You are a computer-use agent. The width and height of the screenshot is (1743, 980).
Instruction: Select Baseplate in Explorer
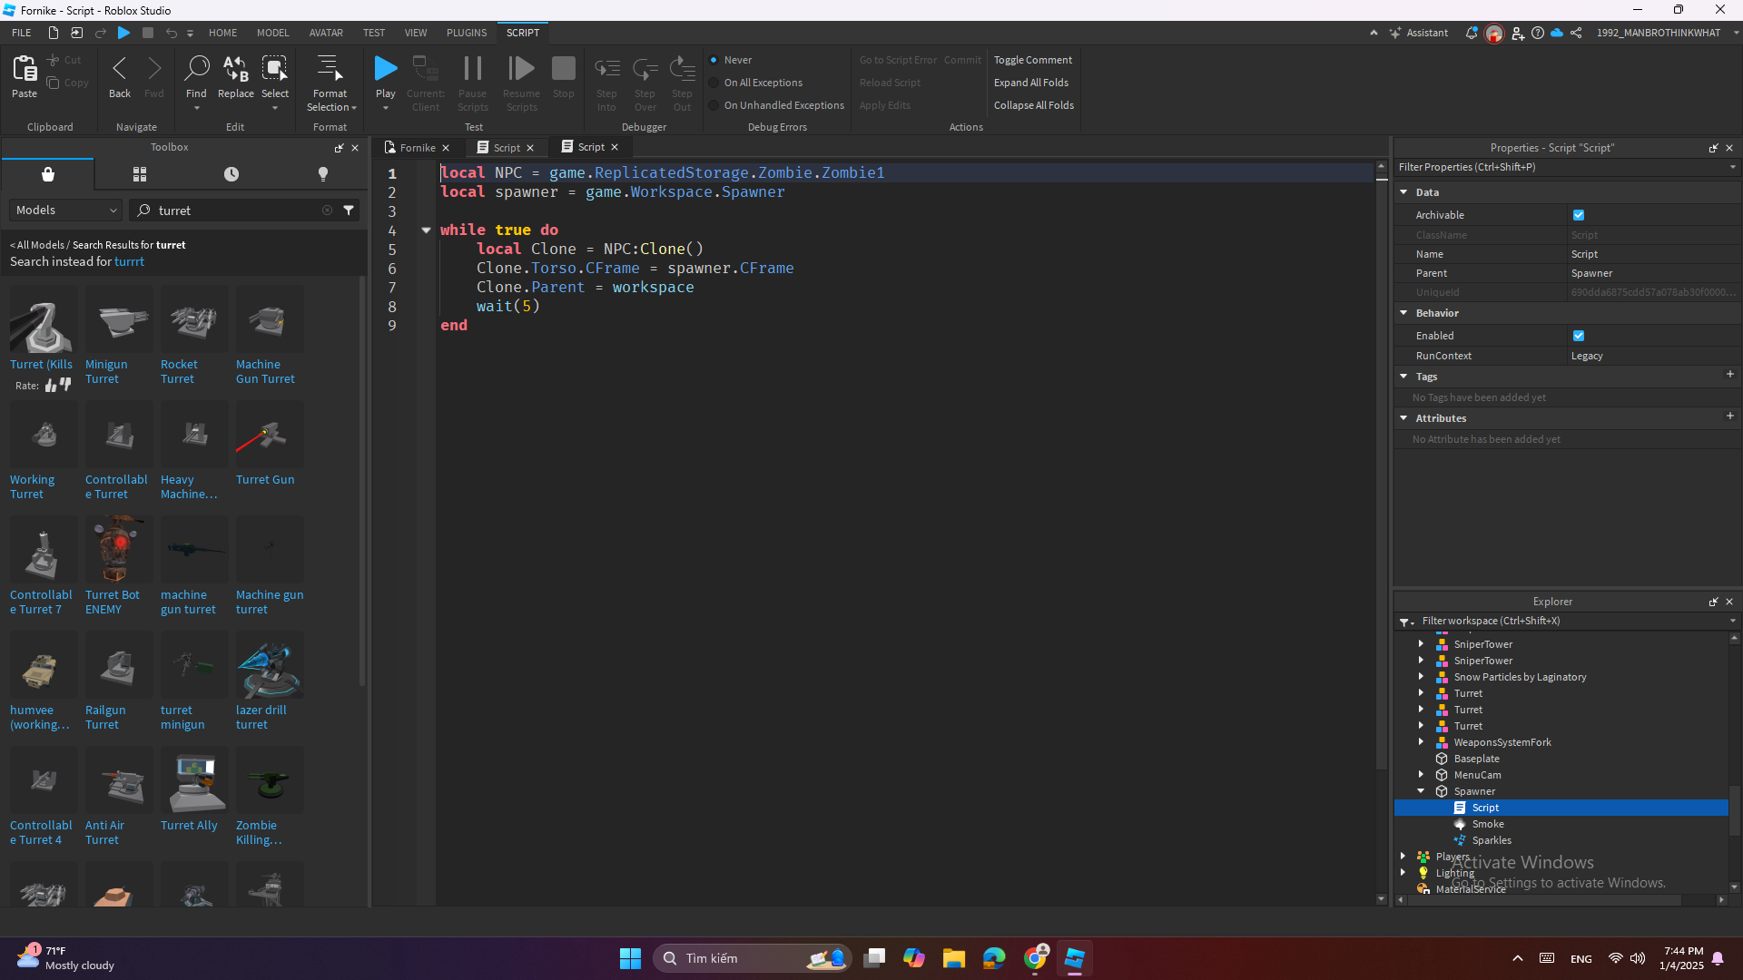point(1476,759)
